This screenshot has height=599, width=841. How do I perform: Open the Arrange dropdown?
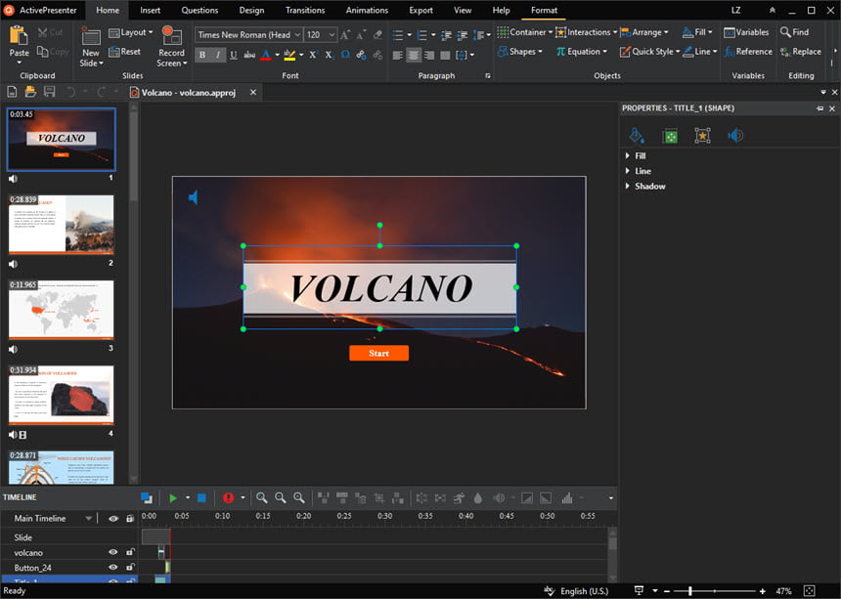644,32
